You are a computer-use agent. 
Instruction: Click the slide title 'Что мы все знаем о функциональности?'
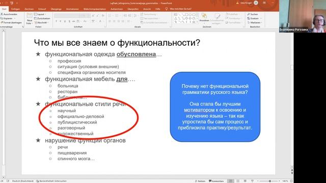117,43
